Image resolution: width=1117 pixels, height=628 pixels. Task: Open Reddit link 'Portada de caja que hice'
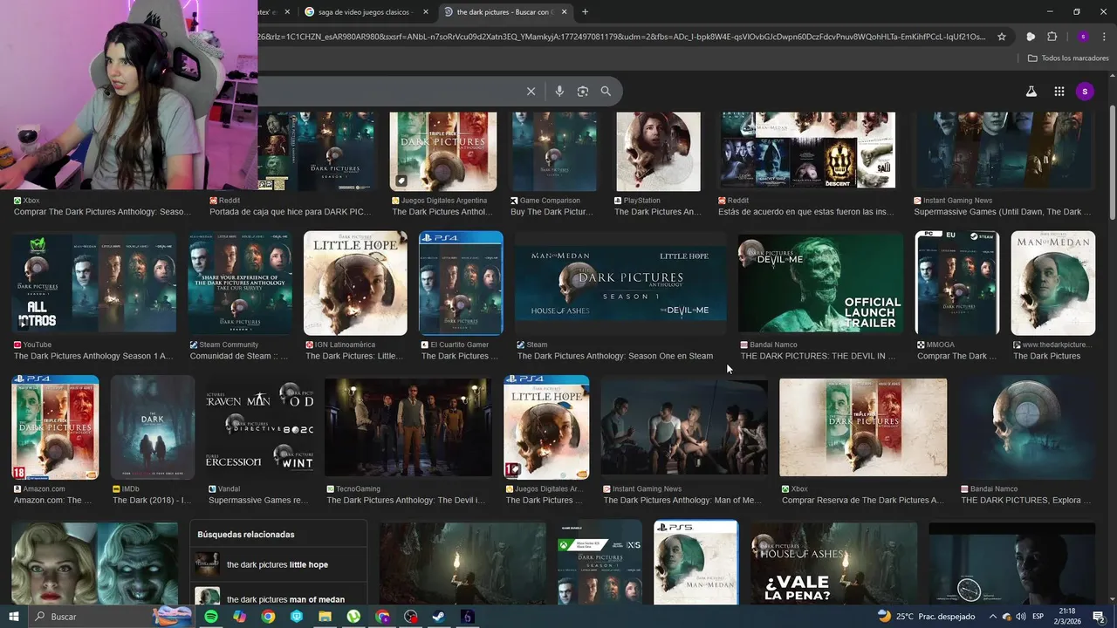point(290,212)
